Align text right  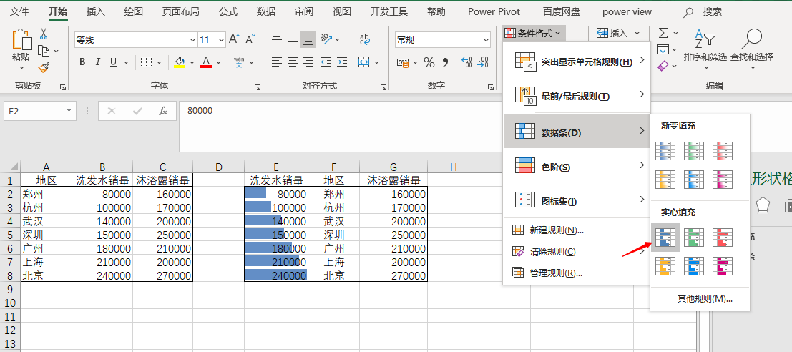[x=308, y=62]
